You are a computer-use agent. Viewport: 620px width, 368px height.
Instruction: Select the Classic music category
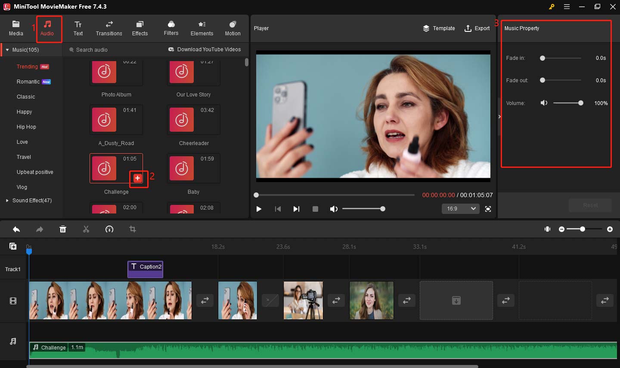point(26,97)
